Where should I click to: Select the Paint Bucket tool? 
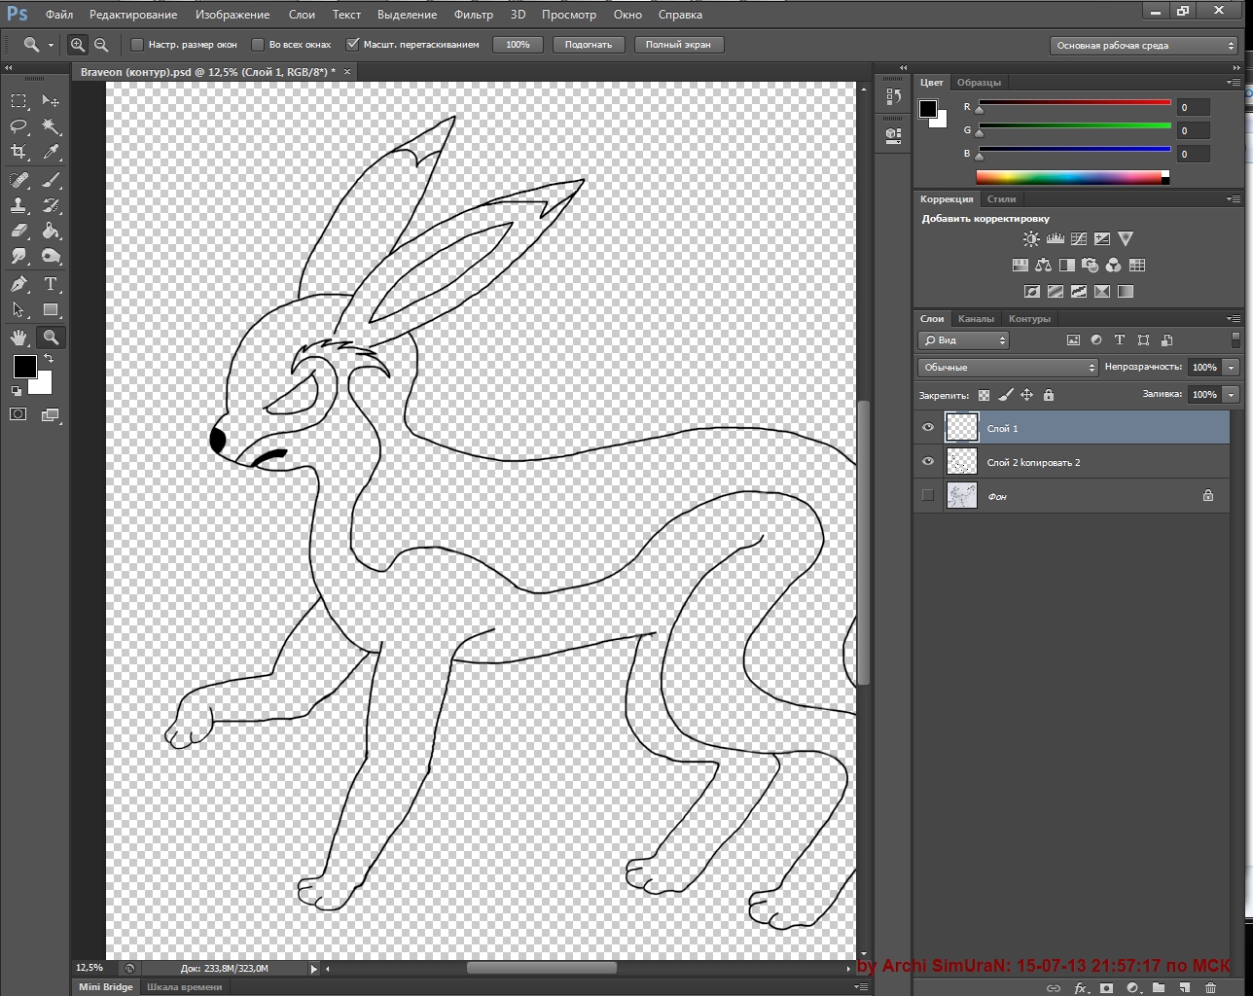51,231
